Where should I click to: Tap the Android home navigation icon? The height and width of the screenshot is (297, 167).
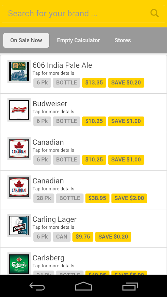(x=83, y=286)
